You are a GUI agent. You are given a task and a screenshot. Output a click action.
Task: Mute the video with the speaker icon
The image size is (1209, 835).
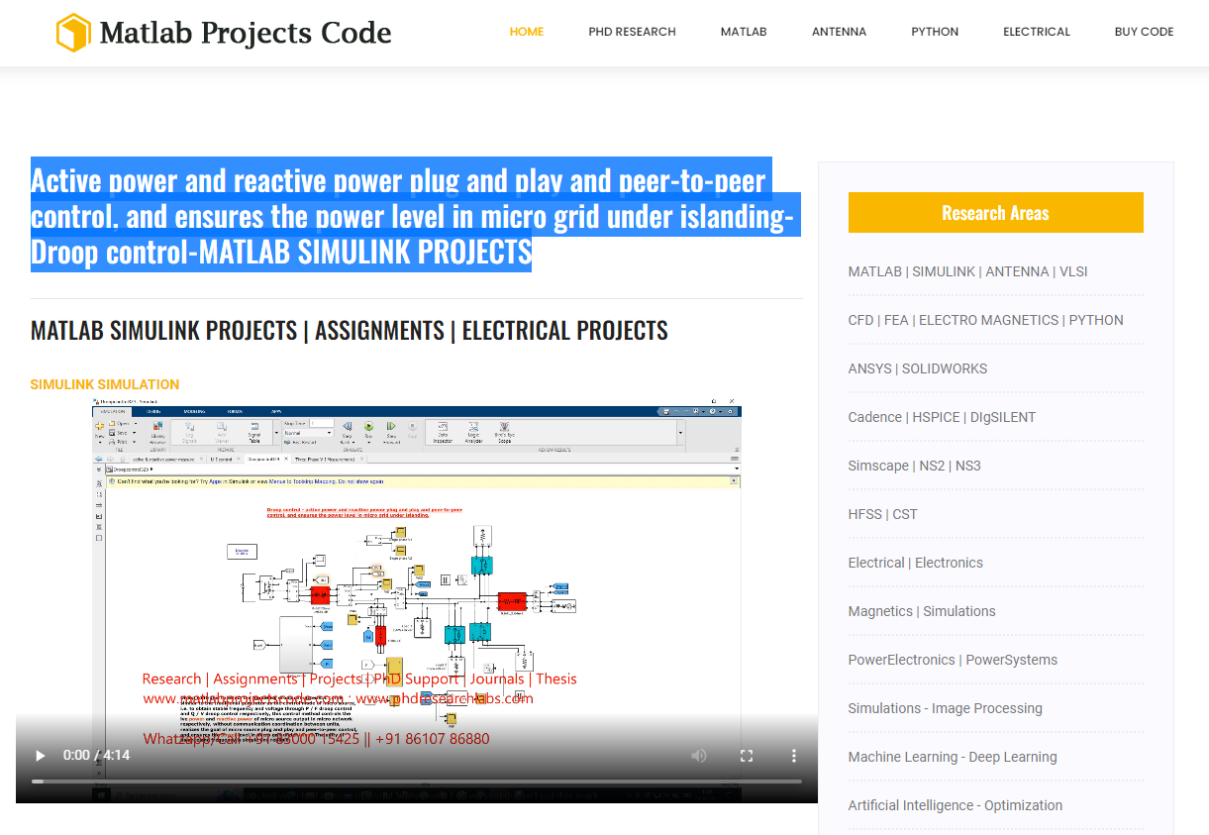point(699,756)
